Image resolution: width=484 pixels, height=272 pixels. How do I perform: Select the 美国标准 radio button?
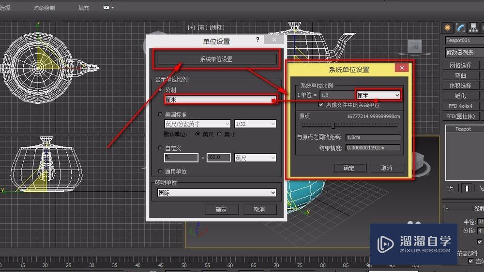pyautogui.click(x=160, y=115)
